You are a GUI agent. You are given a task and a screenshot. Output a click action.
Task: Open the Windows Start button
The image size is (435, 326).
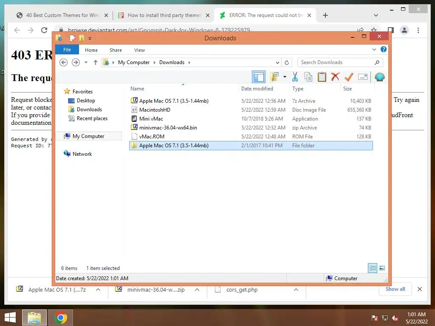[10, 317]
